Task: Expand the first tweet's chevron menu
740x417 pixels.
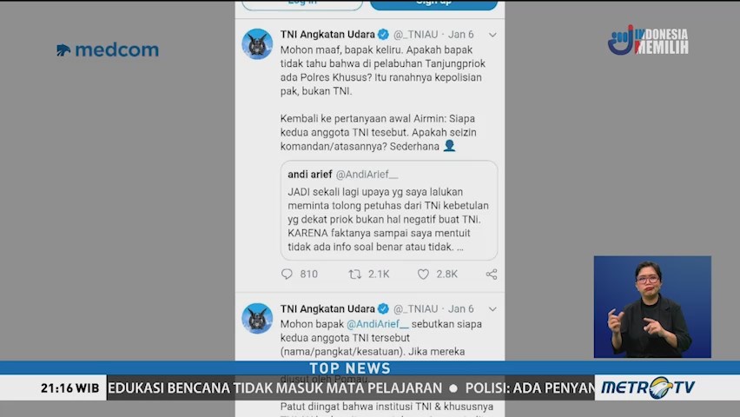Action: pyautogui.click(x=492, y=35)
